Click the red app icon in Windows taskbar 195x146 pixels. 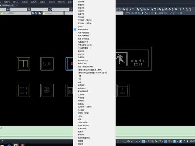pos(16,145)
